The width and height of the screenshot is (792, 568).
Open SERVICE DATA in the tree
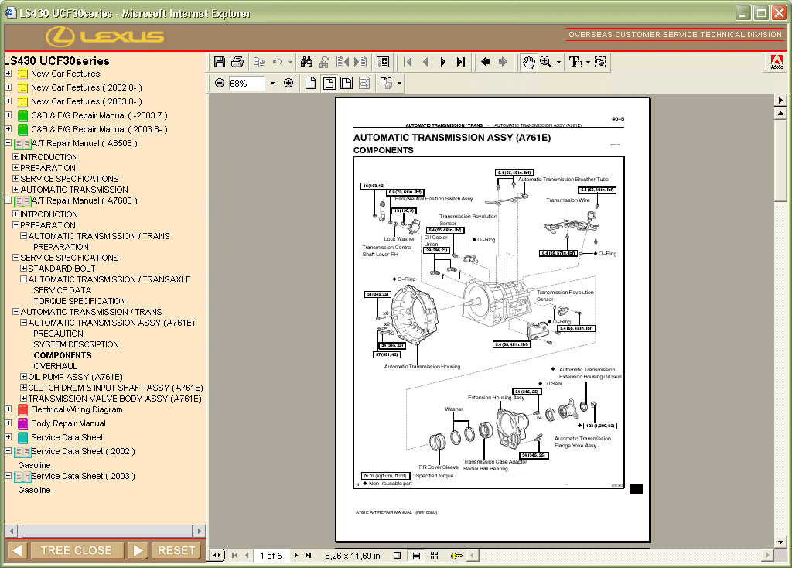click(x=63, y=290)
